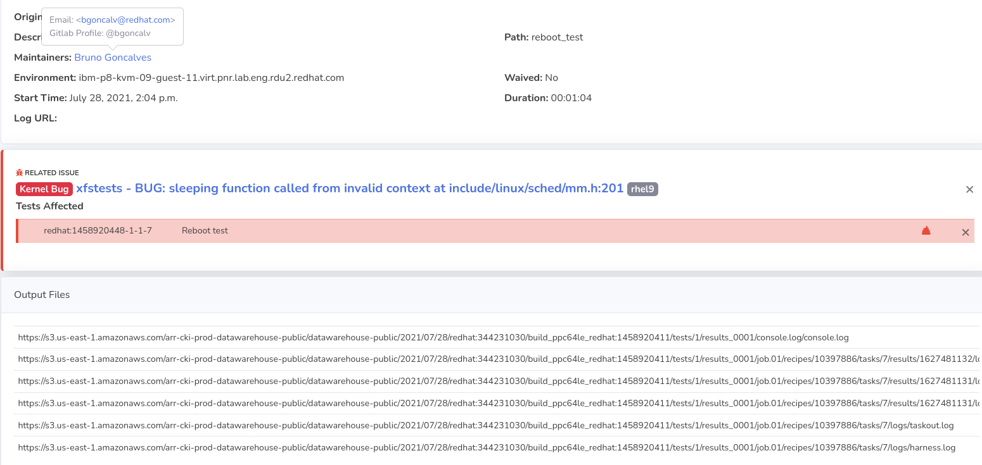Click the Reboot test name in affected row
Screen dimensions: 982x465
(205, 231)
